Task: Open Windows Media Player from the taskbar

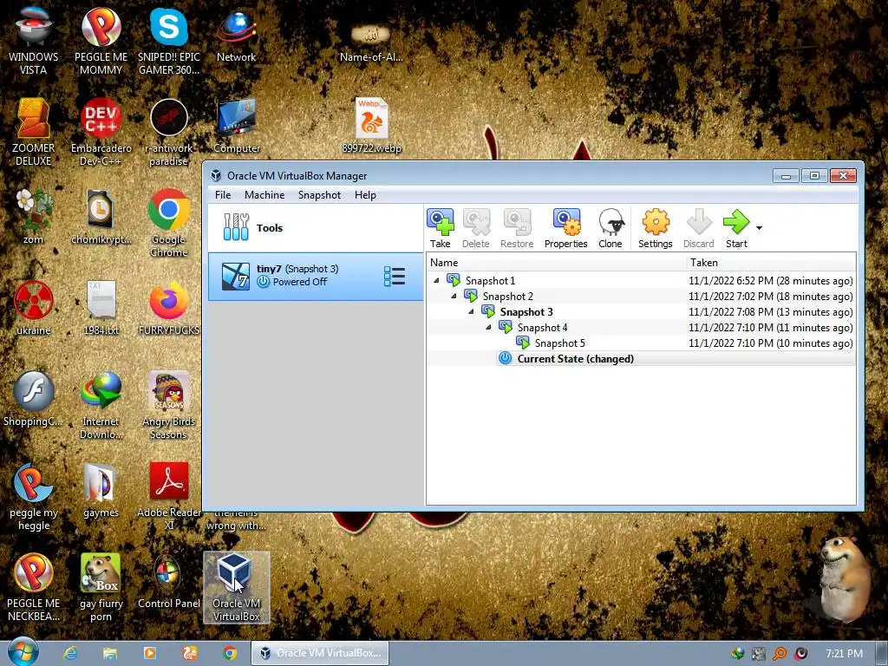Action: tap(150, 653)
